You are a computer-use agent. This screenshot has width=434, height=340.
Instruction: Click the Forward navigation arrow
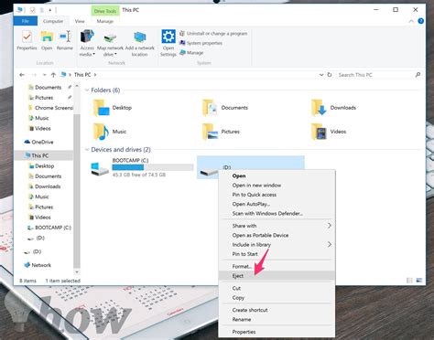34,75
